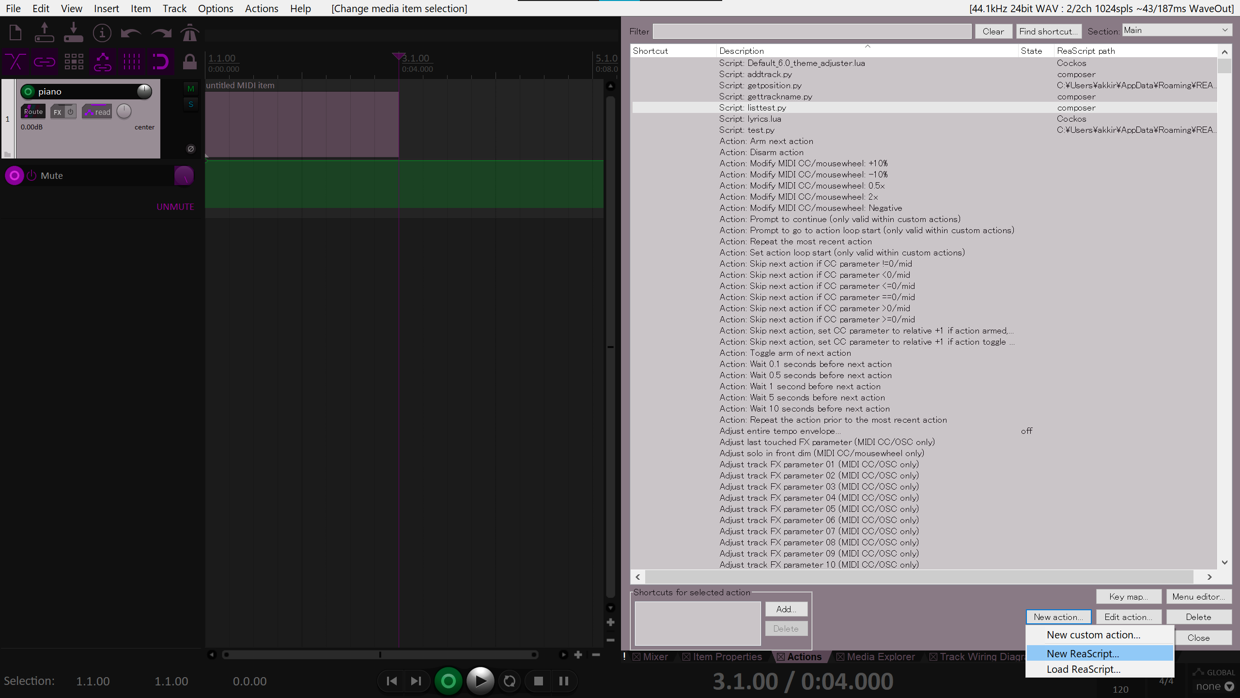The width and height of the screenshot is (1240, 698).
Task: Toggle item grouping link icon
Action: 44,62
